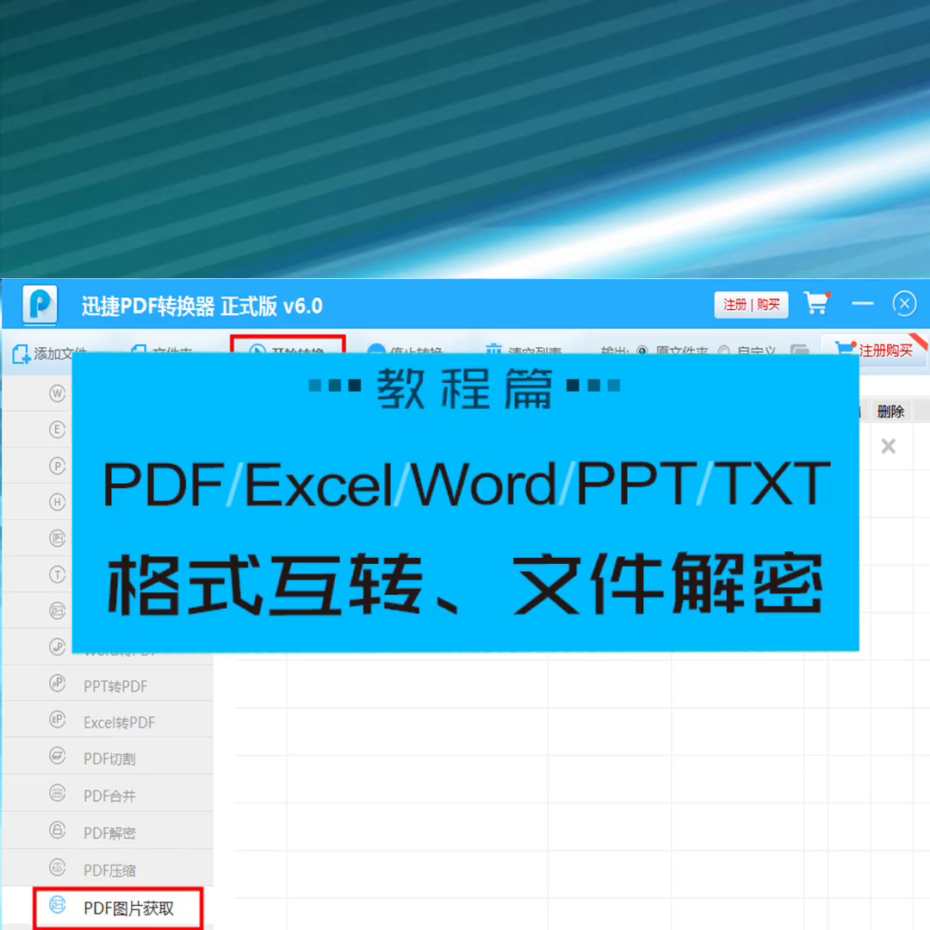Select the wP Word-to-PDF sidebar icon
The image size is (930, 930).
pyautogui.click(x=57, y=647)
